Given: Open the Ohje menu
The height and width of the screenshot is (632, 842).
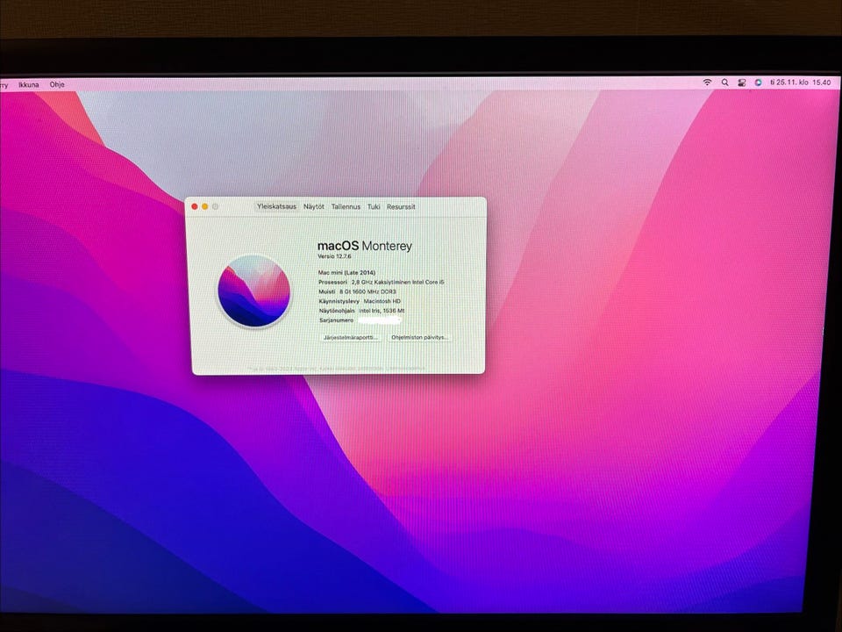Looking at the screenshot, I should [57, 84].
